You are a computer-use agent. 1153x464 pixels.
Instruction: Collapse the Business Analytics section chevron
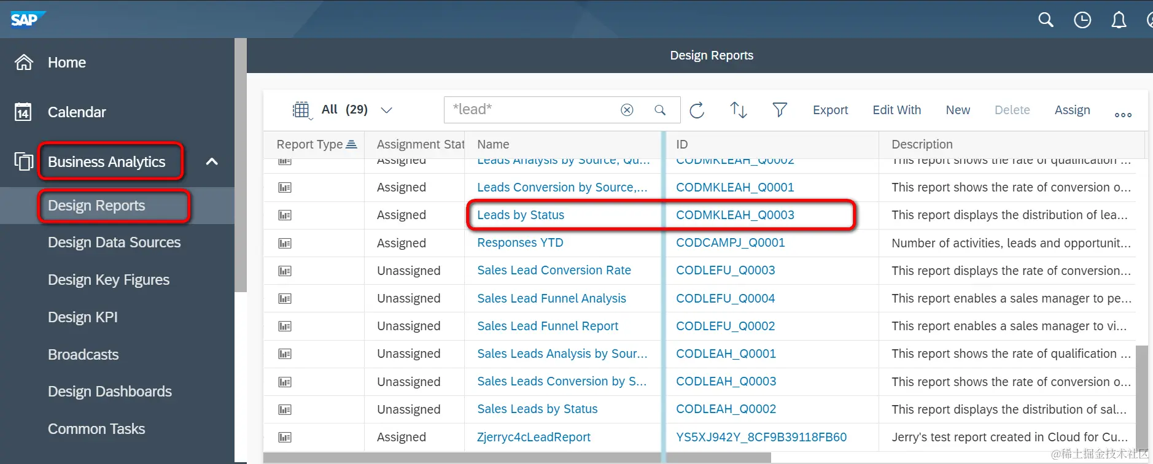pyautogui.click(x=212, y=161)
